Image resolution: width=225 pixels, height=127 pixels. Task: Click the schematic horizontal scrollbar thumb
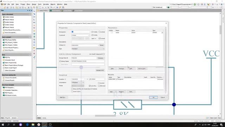tap(105, 116)
